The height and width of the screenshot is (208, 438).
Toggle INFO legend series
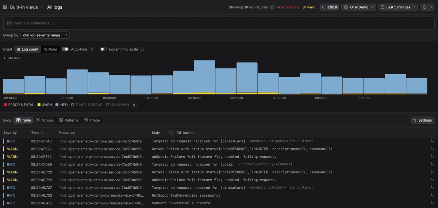click(61, 105)
